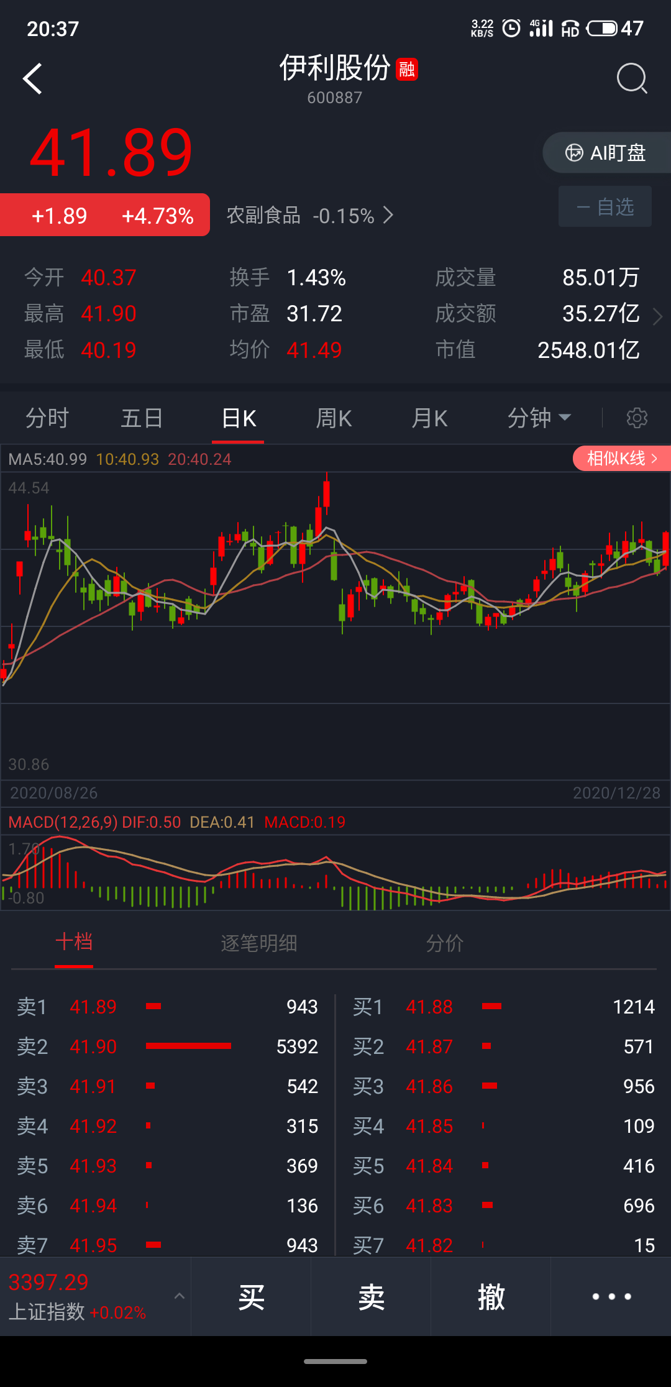Tap the MA5:40.99 indicator label

(x=47, y=459)
